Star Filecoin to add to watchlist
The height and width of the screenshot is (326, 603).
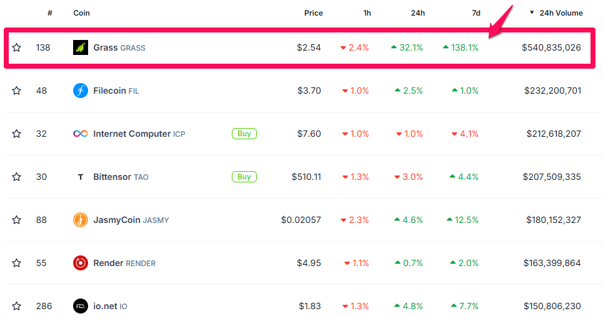coord(17,91)
